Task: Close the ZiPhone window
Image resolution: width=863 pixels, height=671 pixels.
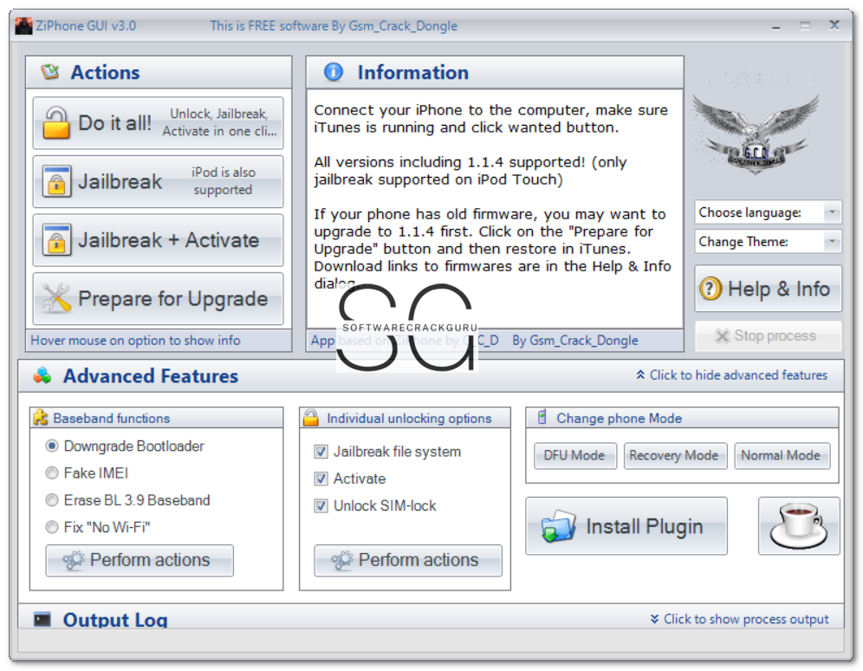Action: pyautogui.click(x=834, y=25)
